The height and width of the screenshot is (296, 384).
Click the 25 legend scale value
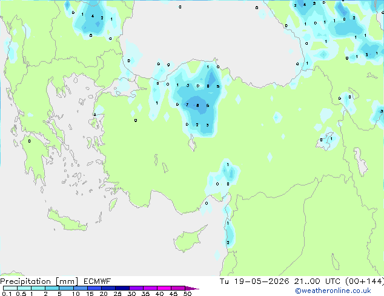pos(118,294)
